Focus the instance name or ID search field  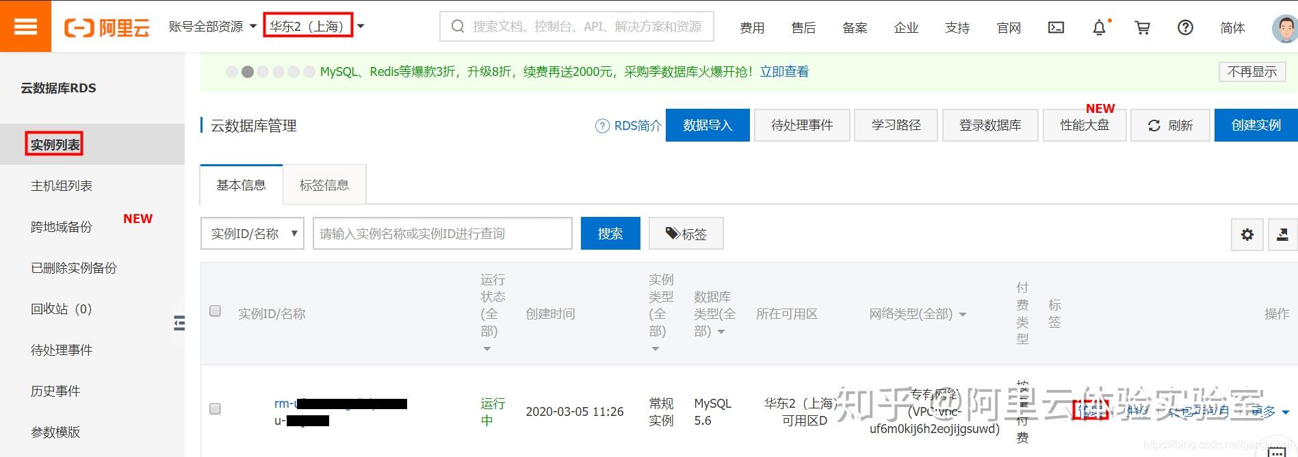[443, 233]
